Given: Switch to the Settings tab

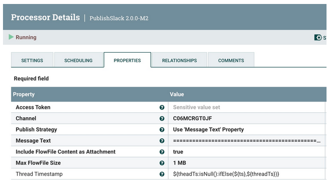Looking at the screenshot, I should tap(32, 60).
